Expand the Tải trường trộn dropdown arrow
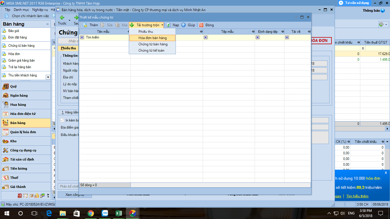This screenshot has height=219, width=390. coord(162,25)
